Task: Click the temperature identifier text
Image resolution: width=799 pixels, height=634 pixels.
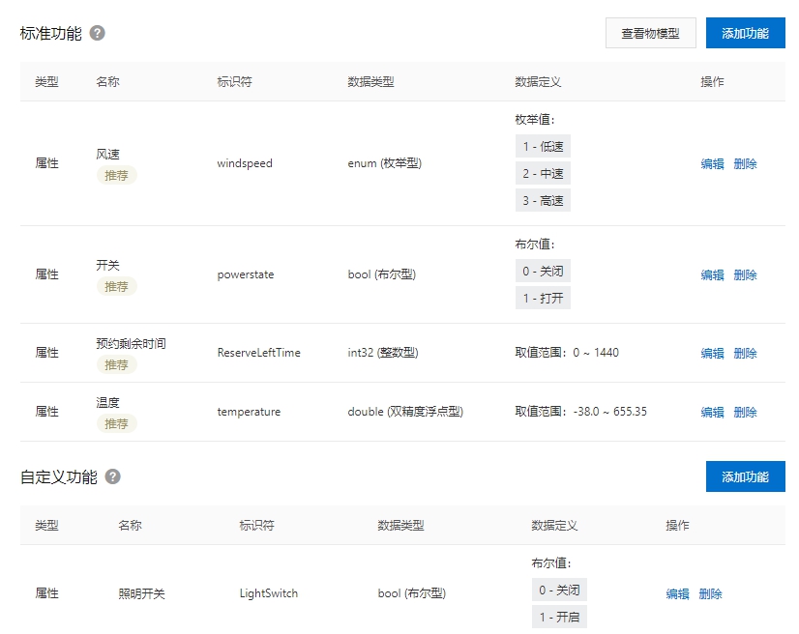Action: pyautogui.click(x=249, y=412)
